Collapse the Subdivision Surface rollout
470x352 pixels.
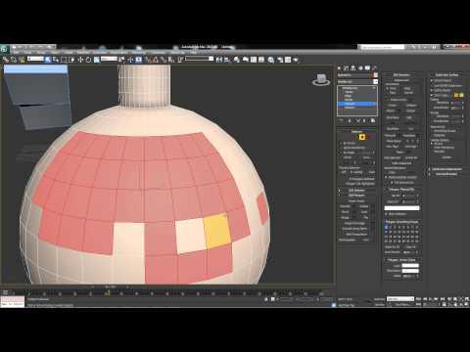(446, 74)
